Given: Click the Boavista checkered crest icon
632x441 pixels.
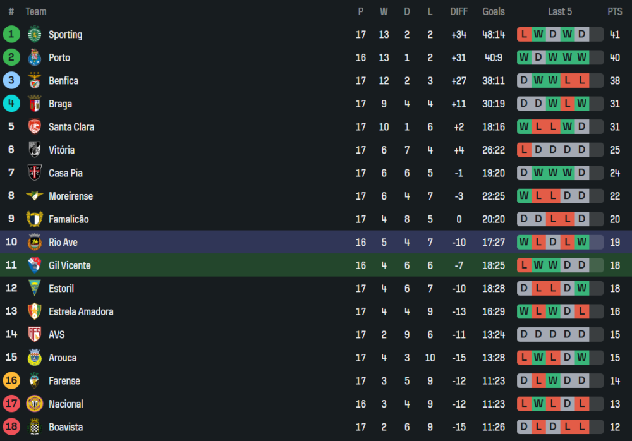Looking at the screenshot, I should click(x=34, y=427).
